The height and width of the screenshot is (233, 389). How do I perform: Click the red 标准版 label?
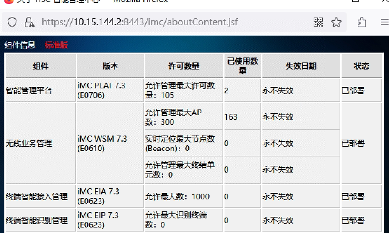click(56, 45)
